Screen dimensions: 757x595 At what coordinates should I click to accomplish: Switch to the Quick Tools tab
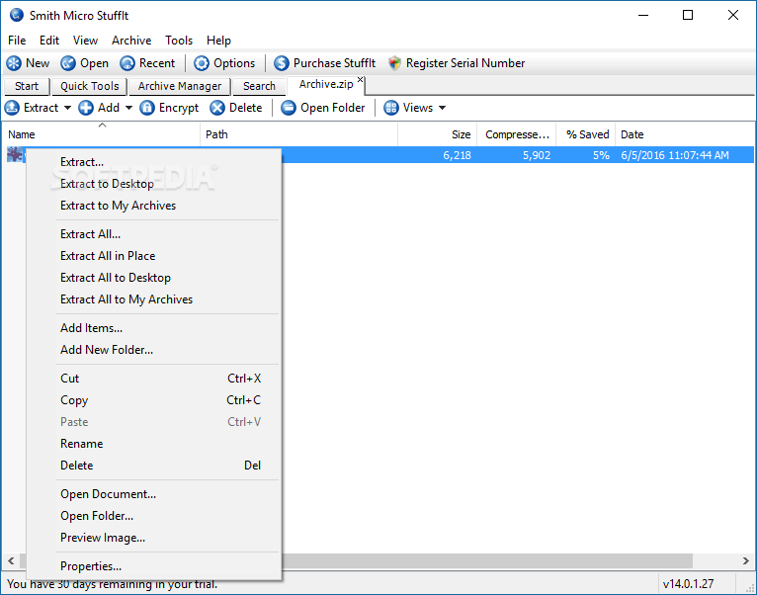coord(89,86)
